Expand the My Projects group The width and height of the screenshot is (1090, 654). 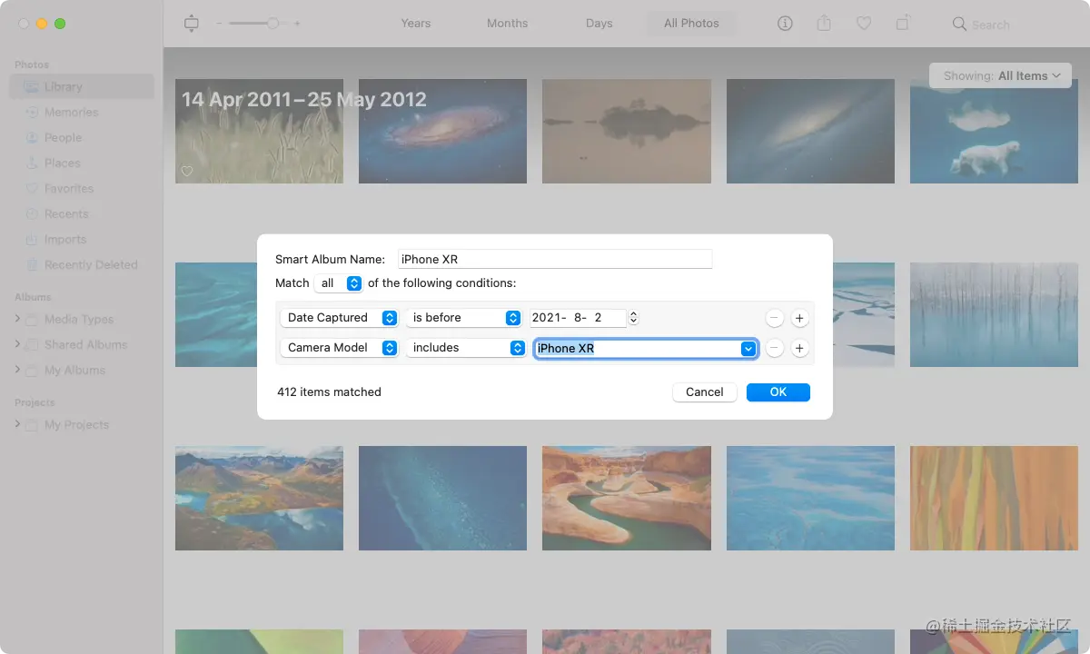[x=18, y=425]
